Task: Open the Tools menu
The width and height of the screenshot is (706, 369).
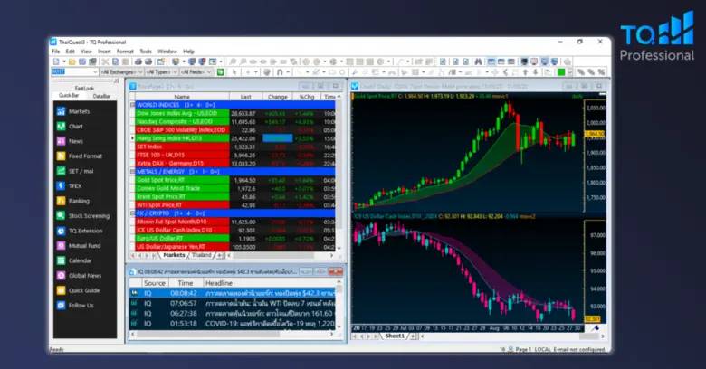Action: tap(146, 52)
